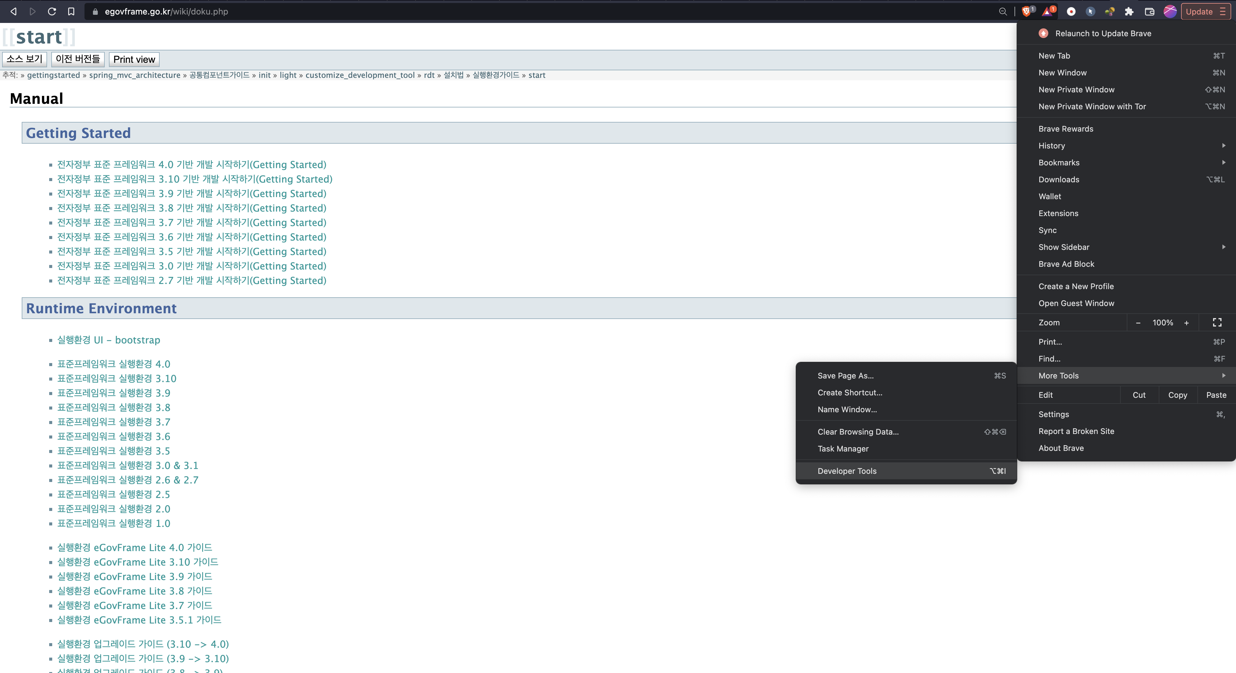Open the Extensions puzzle piece icon
The image size is (1236, 673).
[1129, 11]
